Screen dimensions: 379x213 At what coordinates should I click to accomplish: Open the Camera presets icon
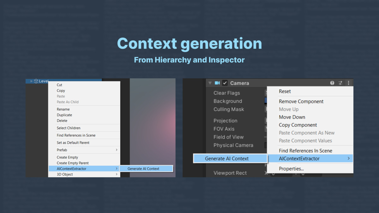point(340,83)
